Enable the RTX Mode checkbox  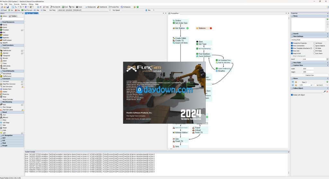click(x=314, y=51)
